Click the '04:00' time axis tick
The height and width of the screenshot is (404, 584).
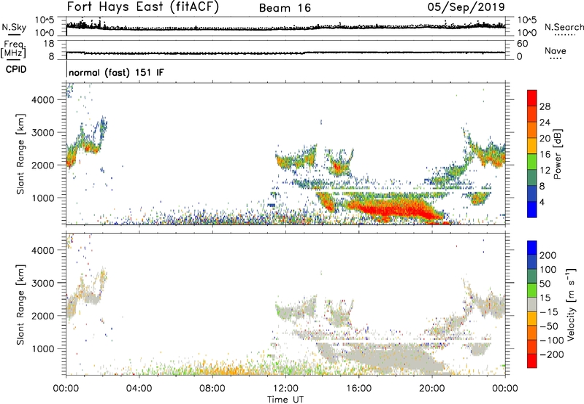(139, 389)
